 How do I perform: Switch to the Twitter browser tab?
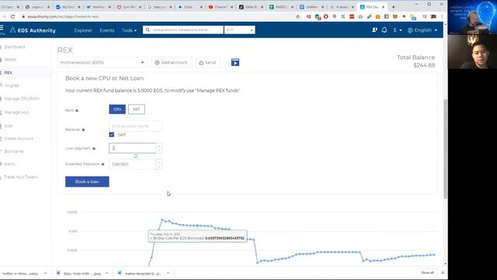coord(98,7)
